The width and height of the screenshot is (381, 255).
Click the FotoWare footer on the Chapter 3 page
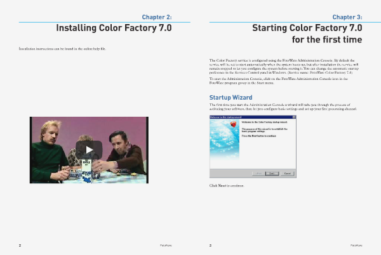coord(356,245)
